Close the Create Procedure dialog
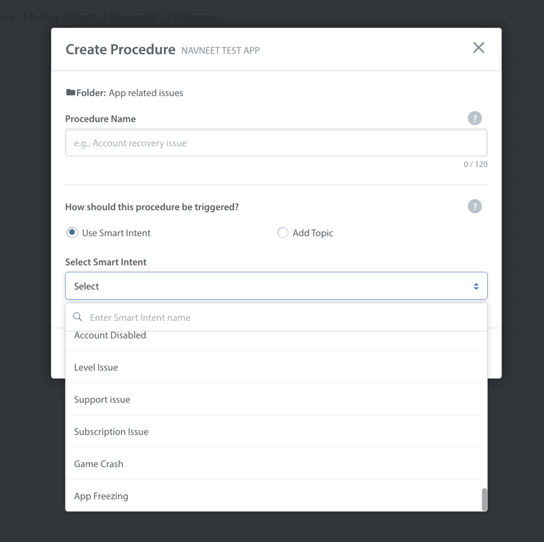This screenshot has height=542, width=544. click(x=479, y=48)
